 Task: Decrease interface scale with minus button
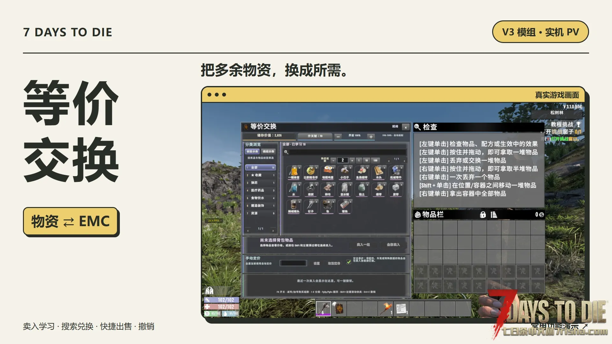pos(338,137)
